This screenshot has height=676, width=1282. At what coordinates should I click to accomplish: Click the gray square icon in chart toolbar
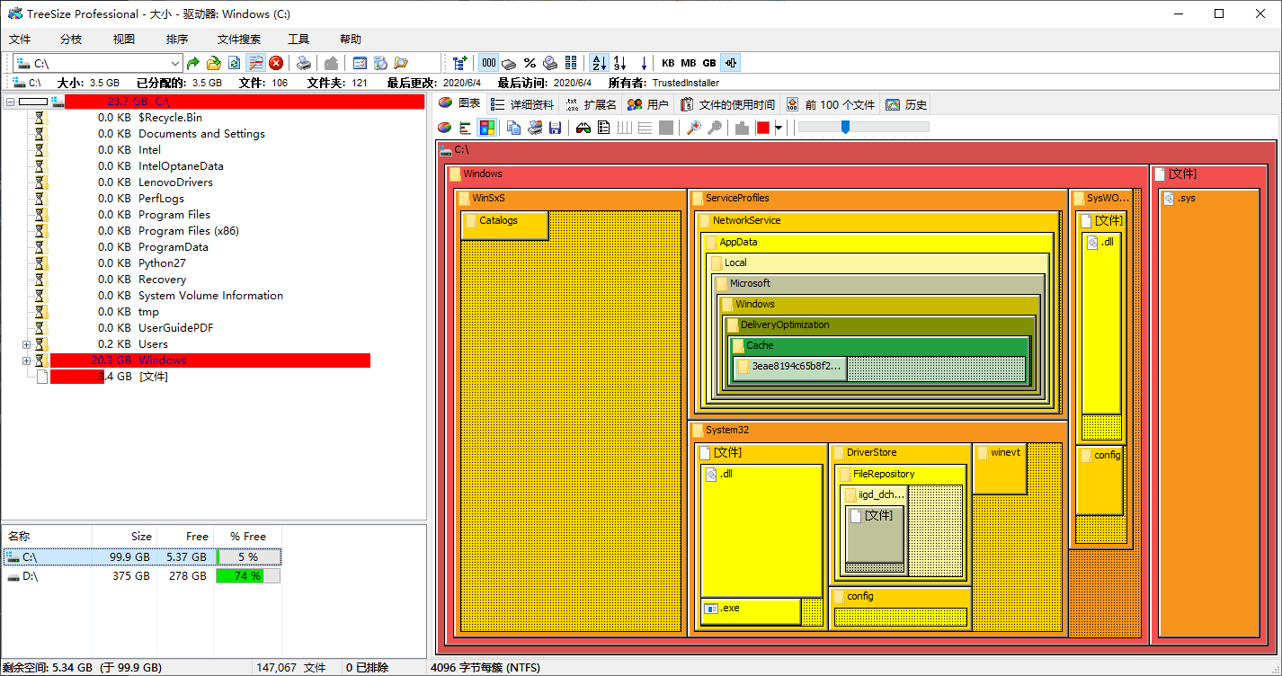click(666, 128)
